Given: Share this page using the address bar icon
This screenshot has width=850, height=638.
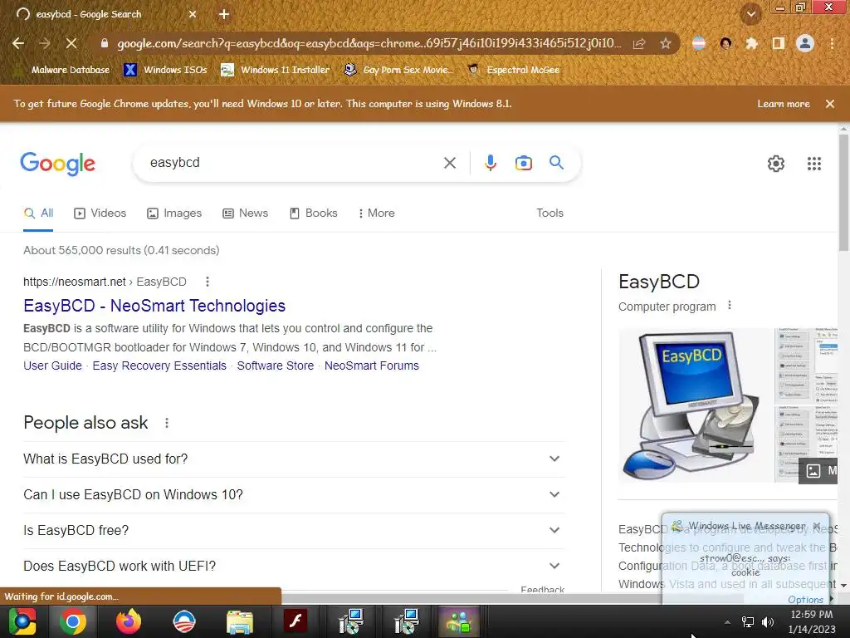Looking at the screenshot, I should (639, 43).
